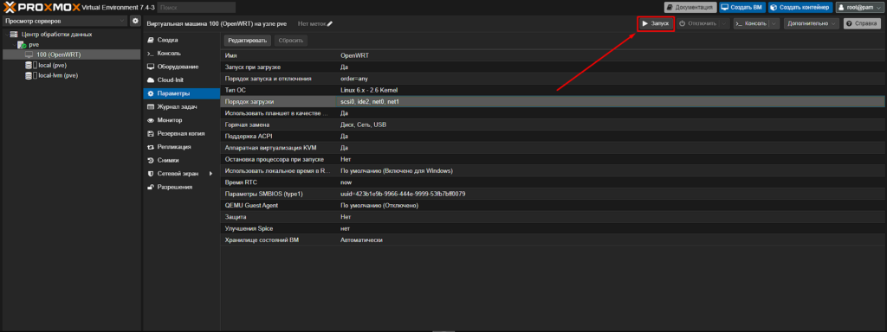This screenshot has height=332, width=887.
Task: Select the Параметры SMBIOS (type1) row
Action: [x=552, y=194]
